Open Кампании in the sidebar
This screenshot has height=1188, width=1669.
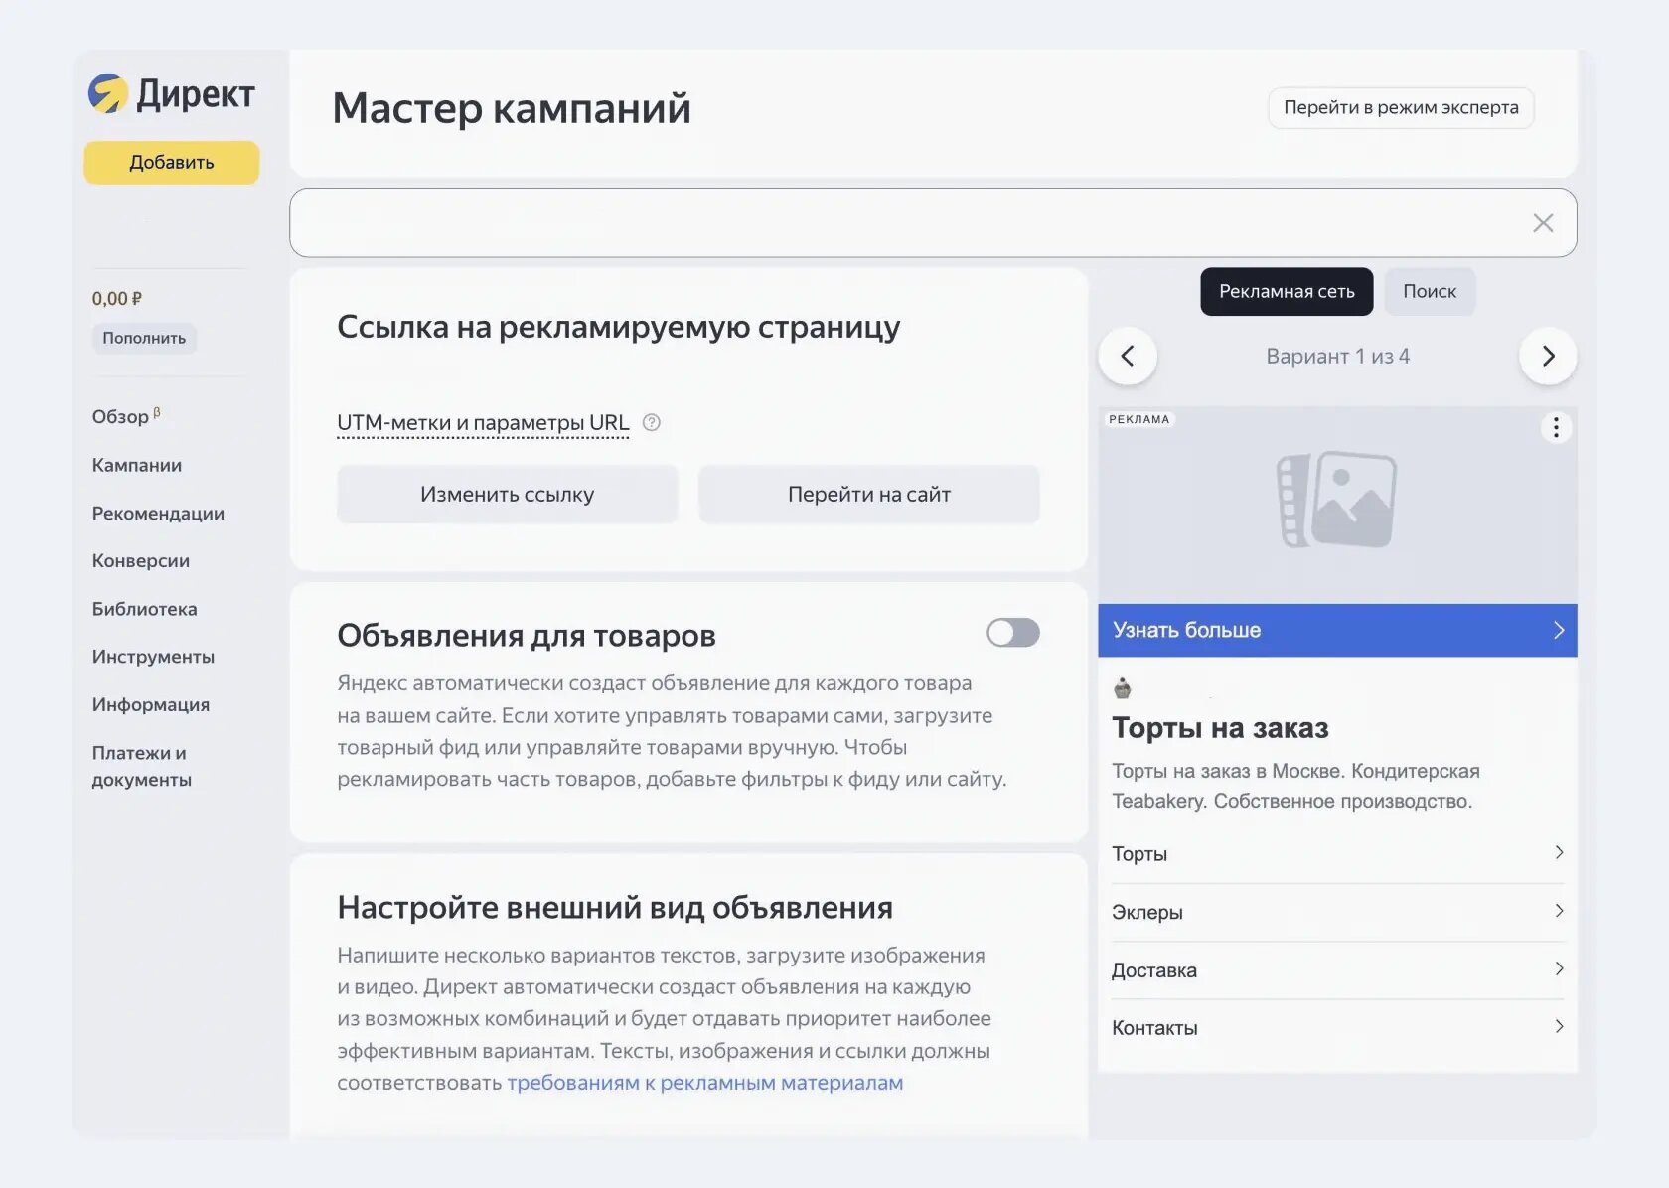(x=137, y=465)
